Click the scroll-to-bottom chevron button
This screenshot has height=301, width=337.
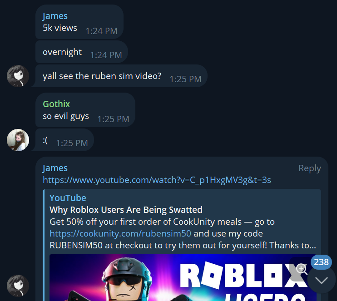pyautogui.click(x=321, y=280)
